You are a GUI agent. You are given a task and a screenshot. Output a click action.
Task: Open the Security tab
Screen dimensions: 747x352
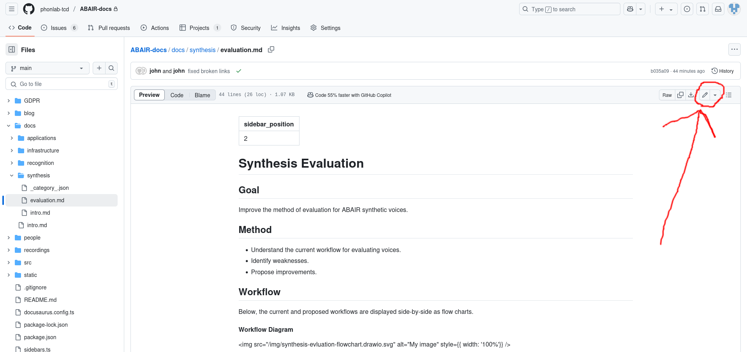click(245, 28)
